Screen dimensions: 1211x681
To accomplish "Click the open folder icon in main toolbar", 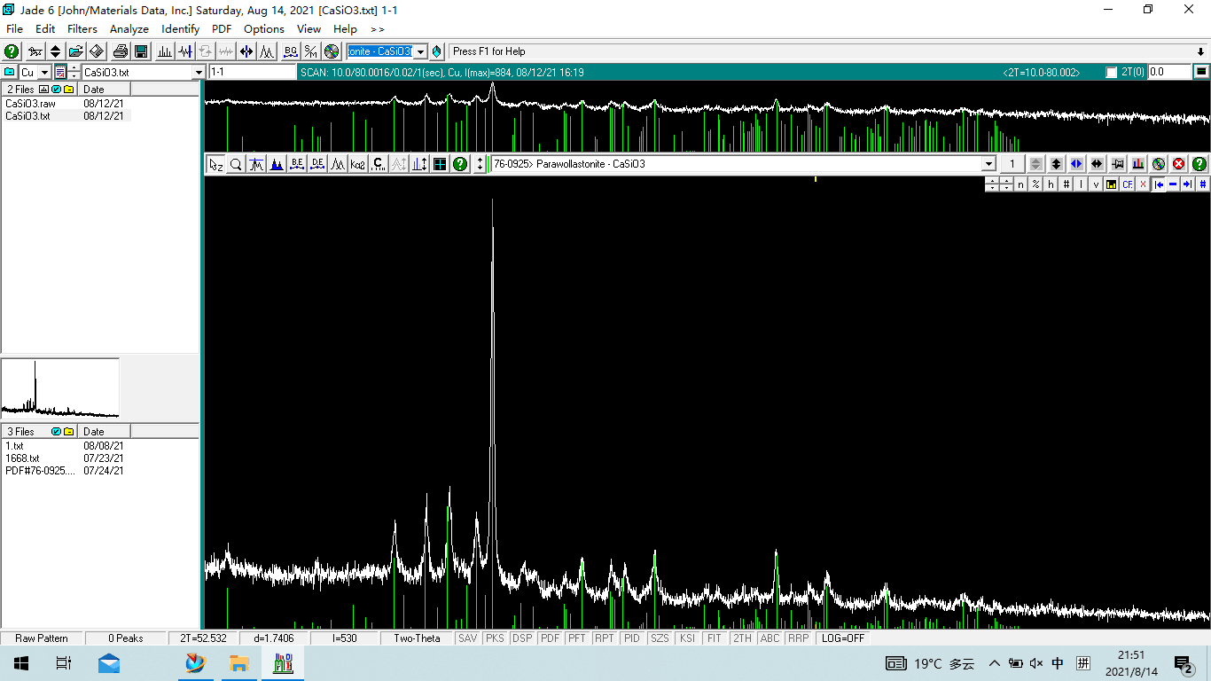I will [x=76, y=51].
